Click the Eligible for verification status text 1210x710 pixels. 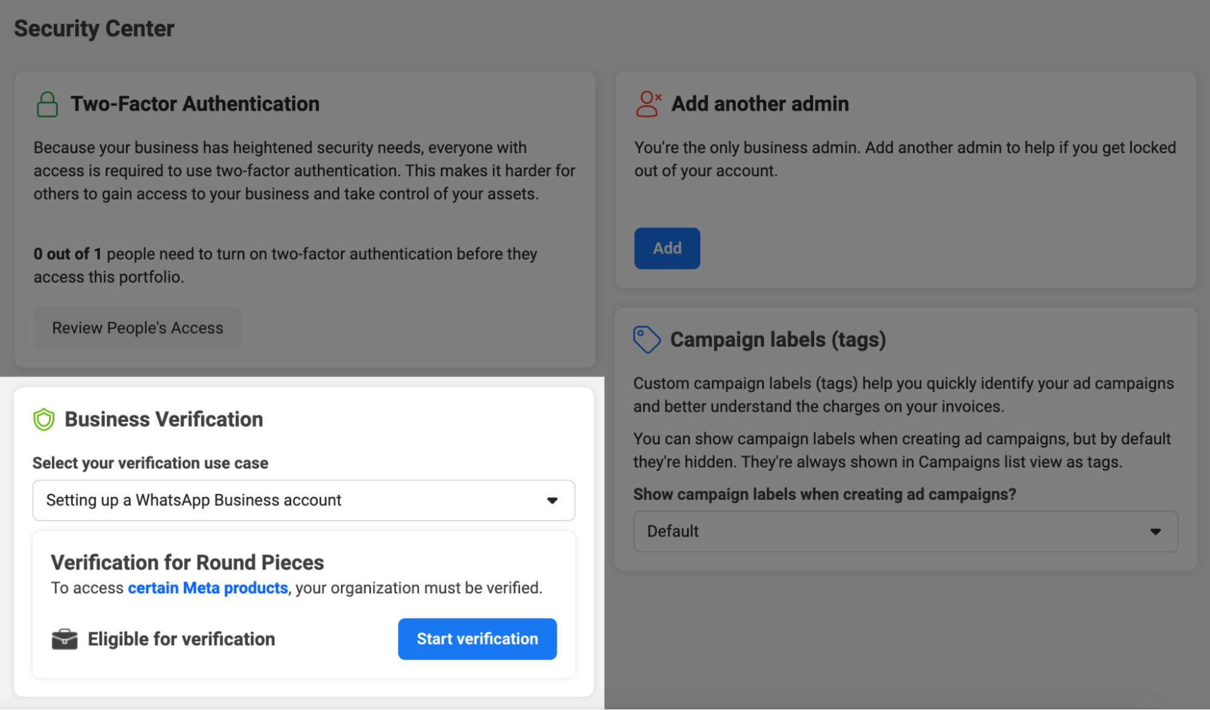181,639
